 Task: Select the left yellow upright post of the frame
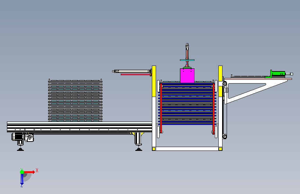154,81
